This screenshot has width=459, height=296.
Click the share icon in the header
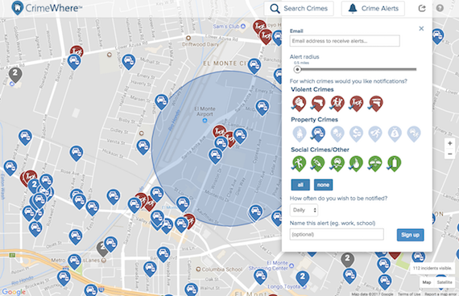pyautogui.click(x=422, y=8)
